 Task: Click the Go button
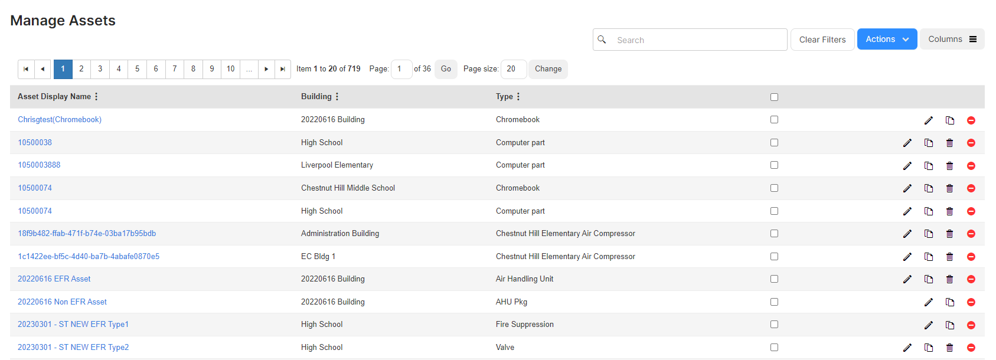(446, 69)
